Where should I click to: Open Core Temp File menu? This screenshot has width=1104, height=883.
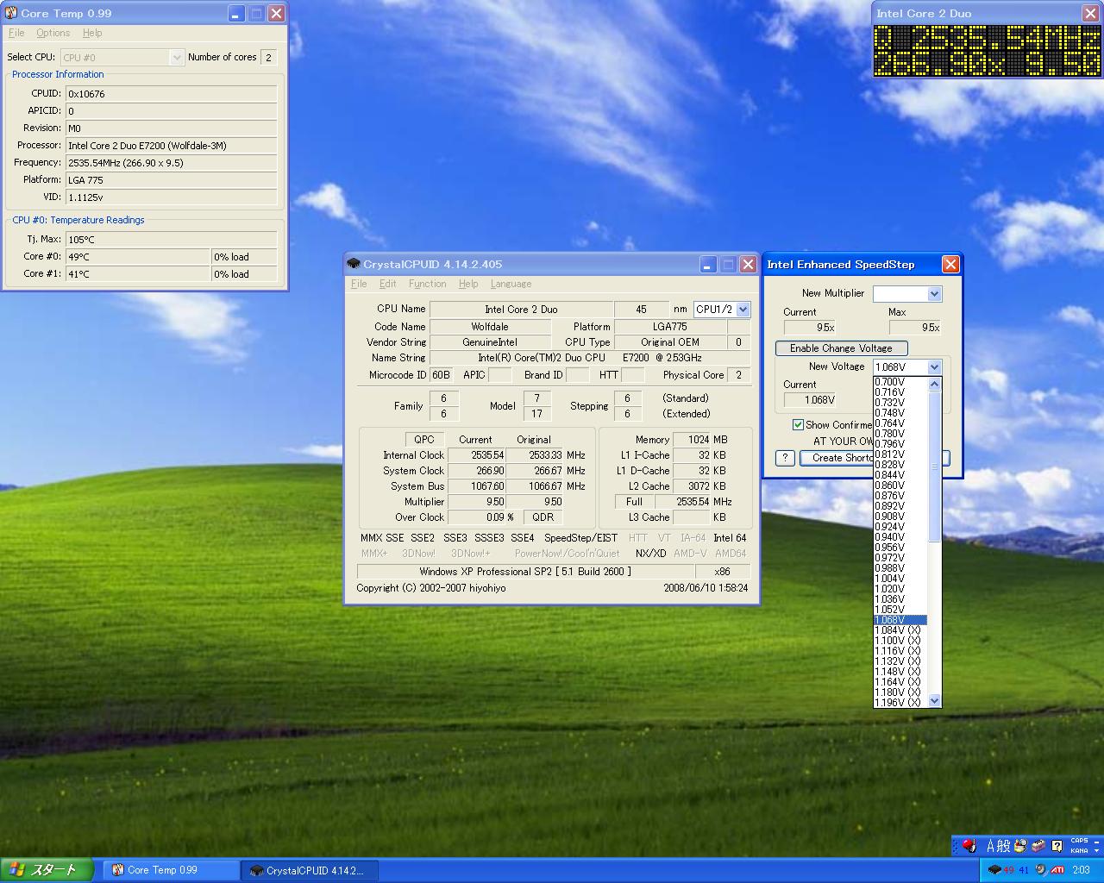tap(16, 33)
